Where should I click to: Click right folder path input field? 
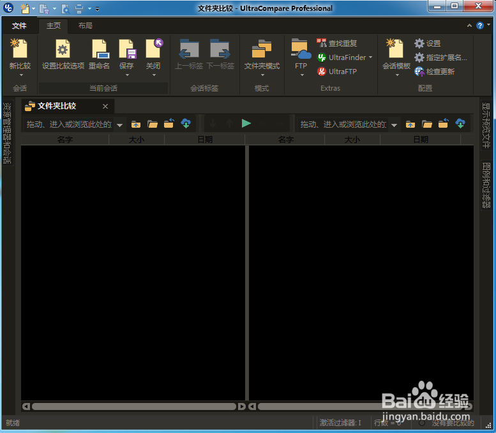[343, 124]
